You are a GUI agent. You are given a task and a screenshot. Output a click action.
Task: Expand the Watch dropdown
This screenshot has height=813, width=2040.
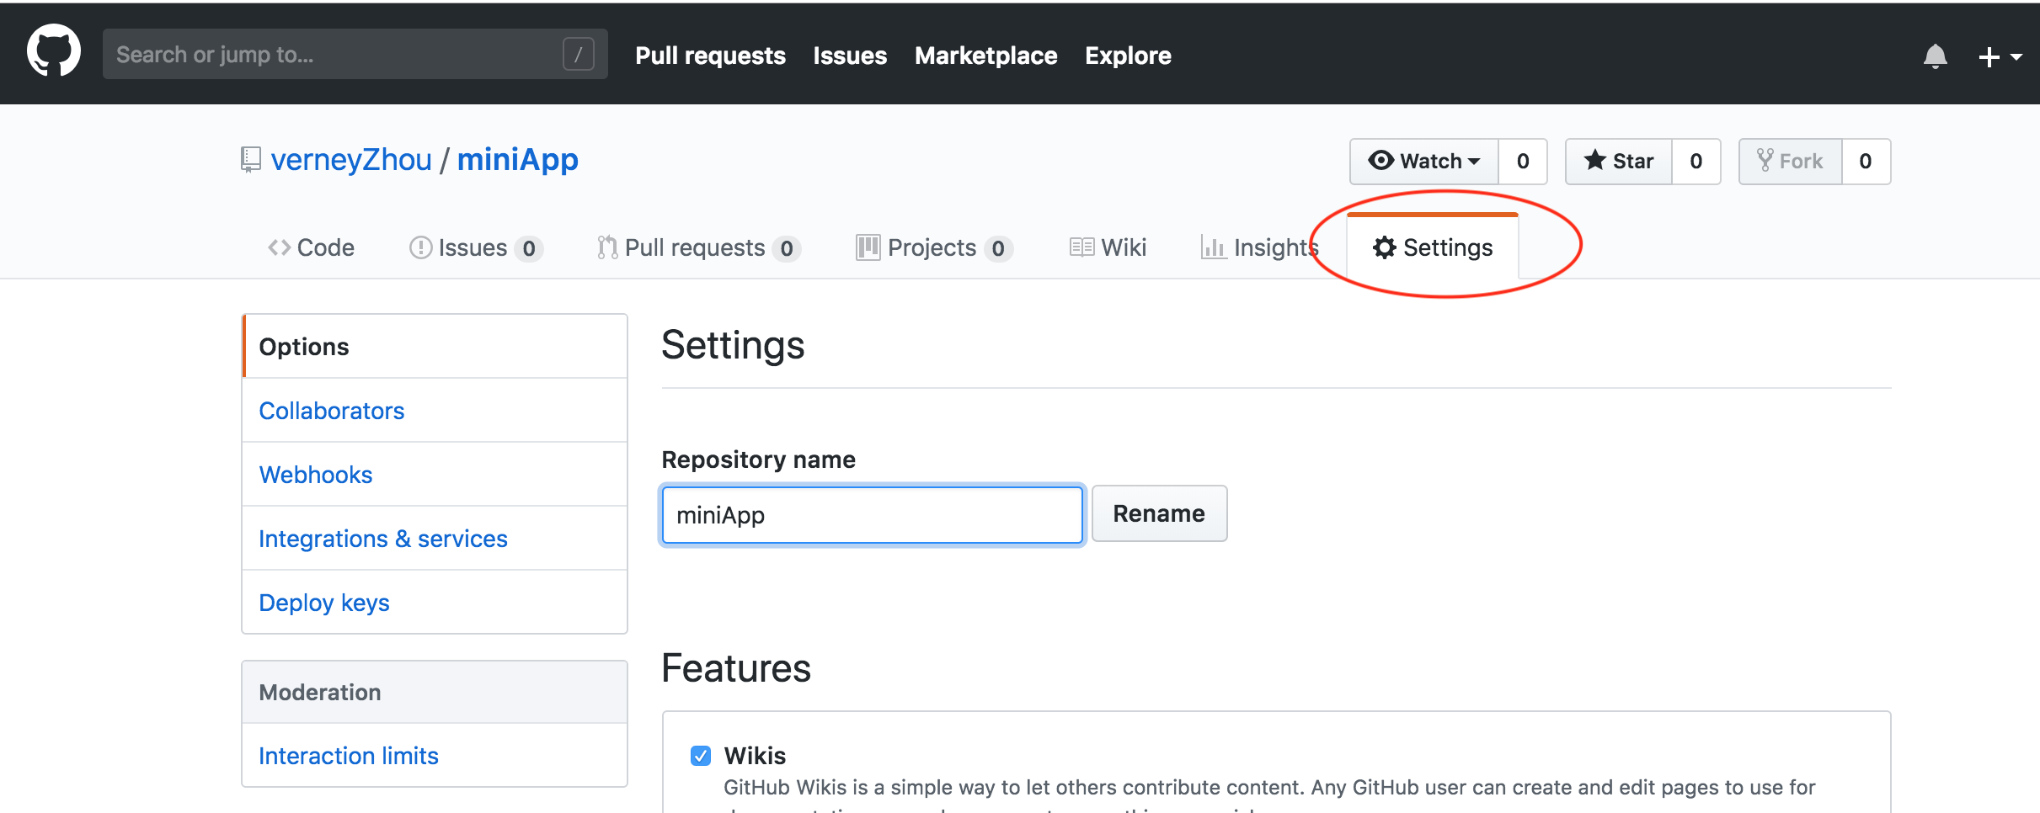pos(1423,161)
